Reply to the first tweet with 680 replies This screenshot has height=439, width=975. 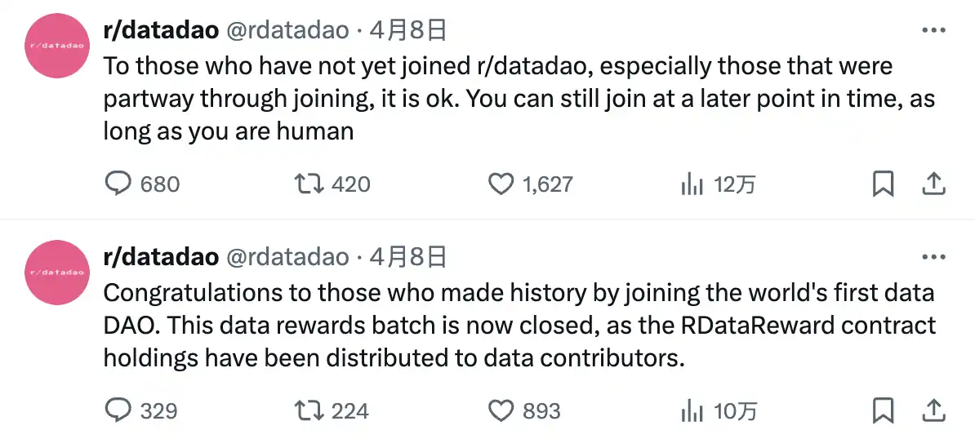119,184
